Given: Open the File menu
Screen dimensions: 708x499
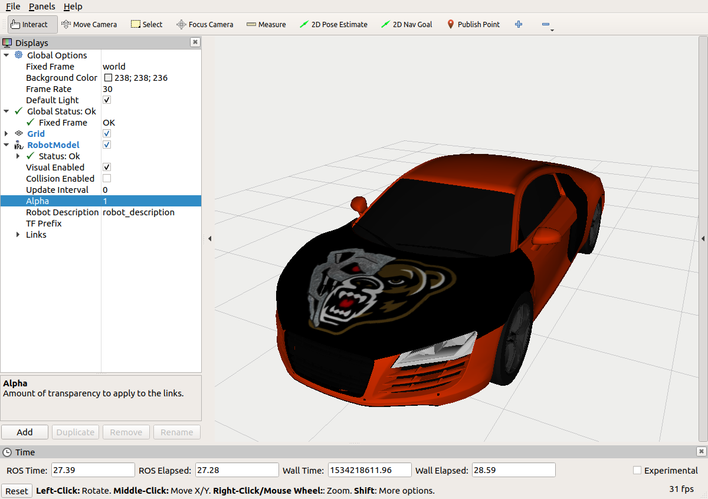Looking at the screenshot, I should click(x=13, y=6).
